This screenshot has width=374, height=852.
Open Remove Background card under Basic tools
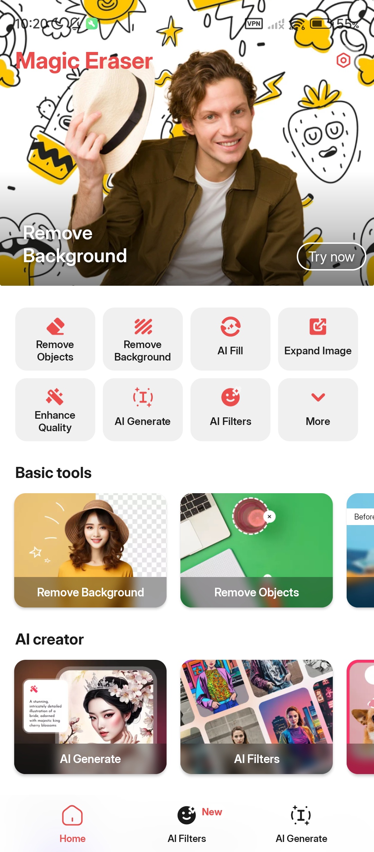coord(90,550)
